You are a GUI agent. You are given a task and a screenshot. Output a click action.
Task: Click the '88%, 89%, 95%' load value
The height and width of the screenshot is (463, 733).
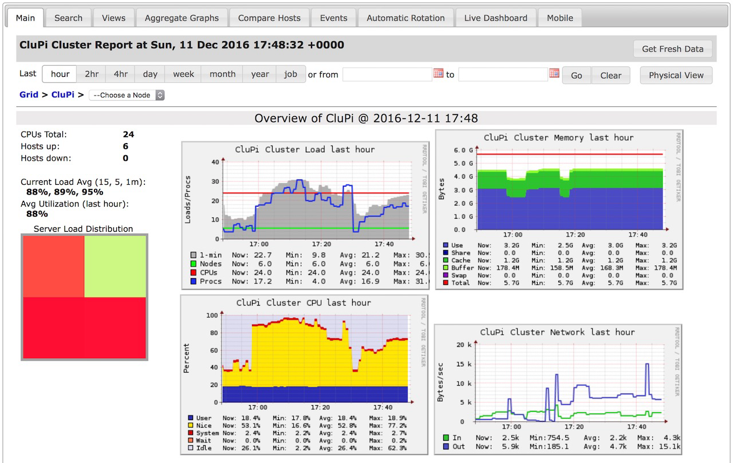click(x=65, y=192)
